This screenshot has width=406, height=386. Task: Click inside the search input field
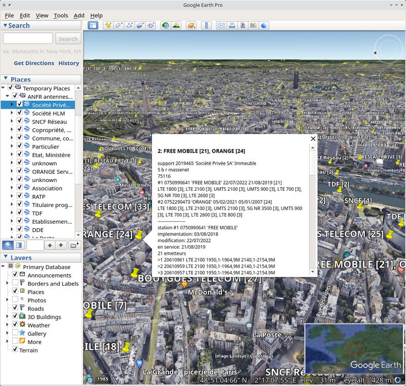click(28, 38)
